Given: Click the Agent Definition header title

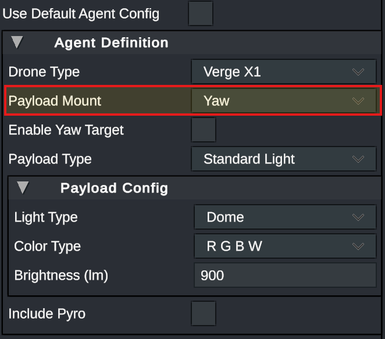Looking at the screenshot, I should tap(111, 42).
